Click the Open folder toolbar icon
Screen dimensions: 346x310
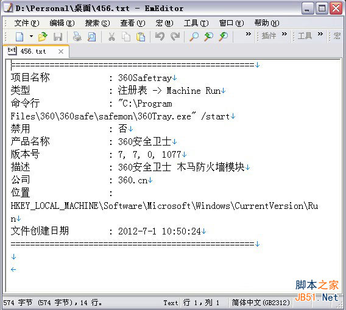tap(43, 37)
